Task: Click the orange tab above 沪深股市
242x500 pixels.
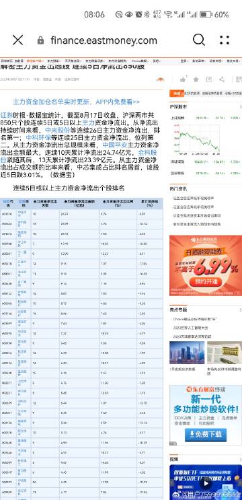Action: (177, 93)
